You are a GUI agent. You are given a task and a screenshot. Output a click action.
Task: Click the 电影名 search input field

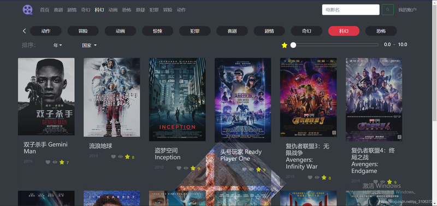[351, 10]
